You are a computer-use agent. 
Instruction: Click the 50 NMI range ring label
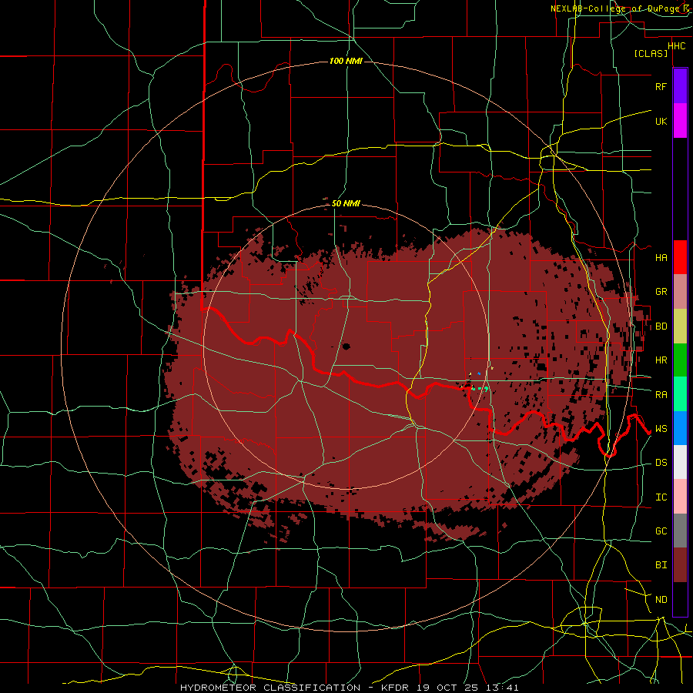coord(346,203)
